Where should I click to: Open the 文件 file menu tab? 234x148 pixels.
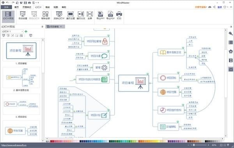[x=6, y=7]
